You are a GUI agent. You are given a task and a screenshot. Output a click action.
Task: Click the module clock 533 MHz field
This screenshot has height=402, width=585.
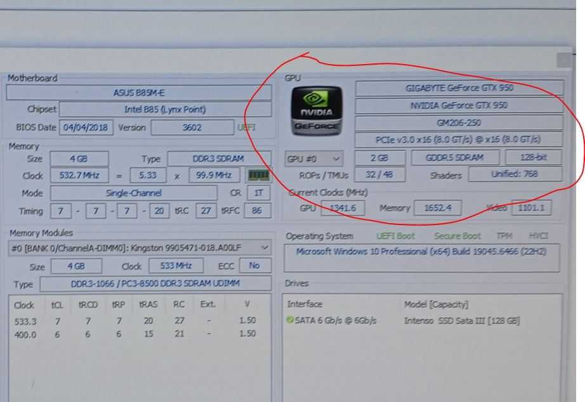(176, 266)
